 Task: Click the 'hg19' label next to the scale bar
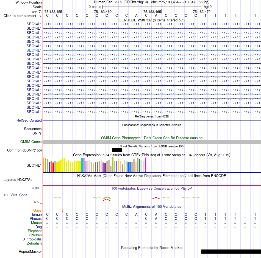coord(208,7)
